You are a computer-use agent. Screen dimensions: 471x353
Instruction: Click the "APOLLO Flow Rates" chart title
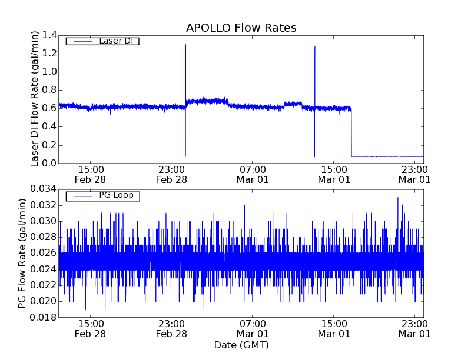pyautogui.click(x=241, y=28)
